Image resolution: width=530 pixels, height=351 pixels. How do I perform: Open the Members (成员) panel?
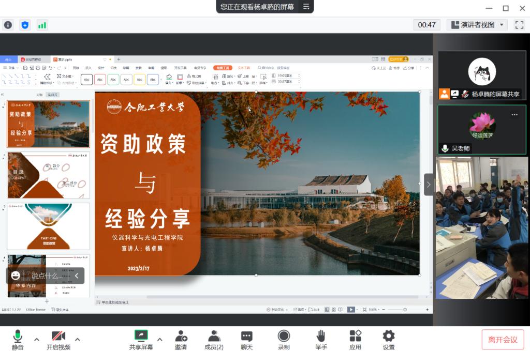pyautogui.click(x=214, y=340)
